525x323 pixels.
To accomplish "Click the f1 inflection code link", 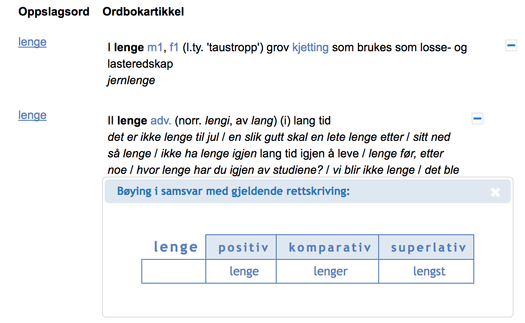I will (x=174, y=47).
